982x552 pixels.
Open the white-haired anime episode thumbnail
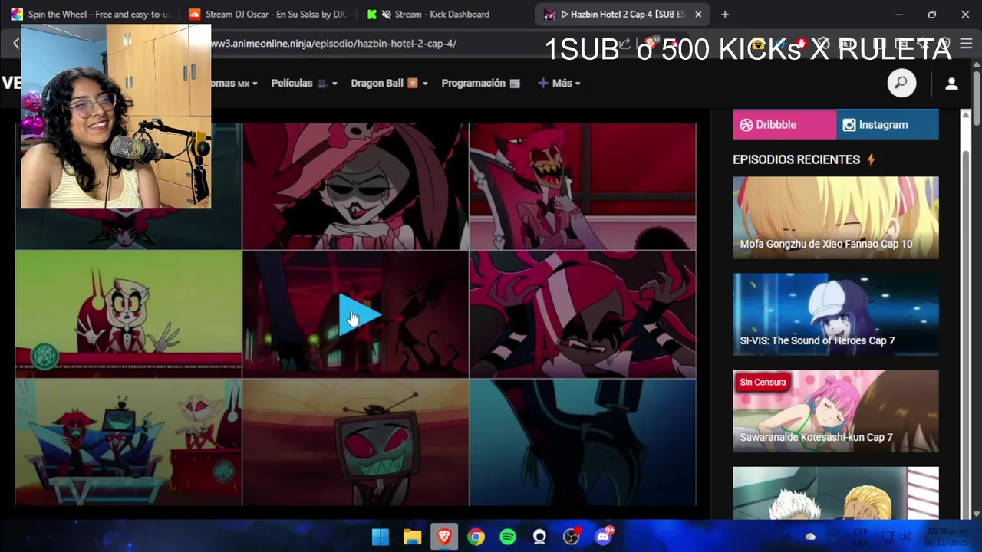point(835,493)
